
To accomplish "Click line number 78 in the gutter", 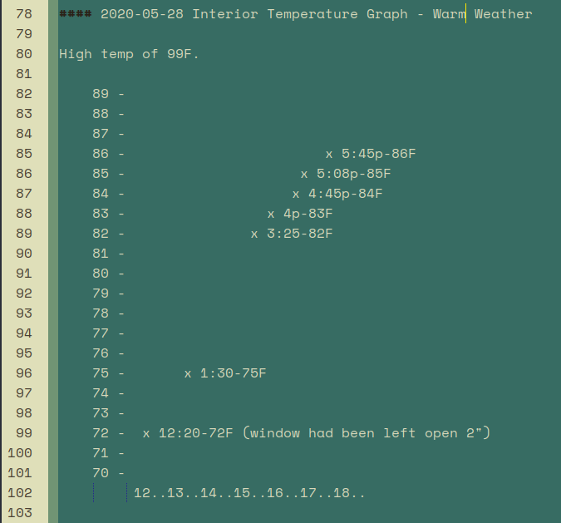I will pos(24,14).
